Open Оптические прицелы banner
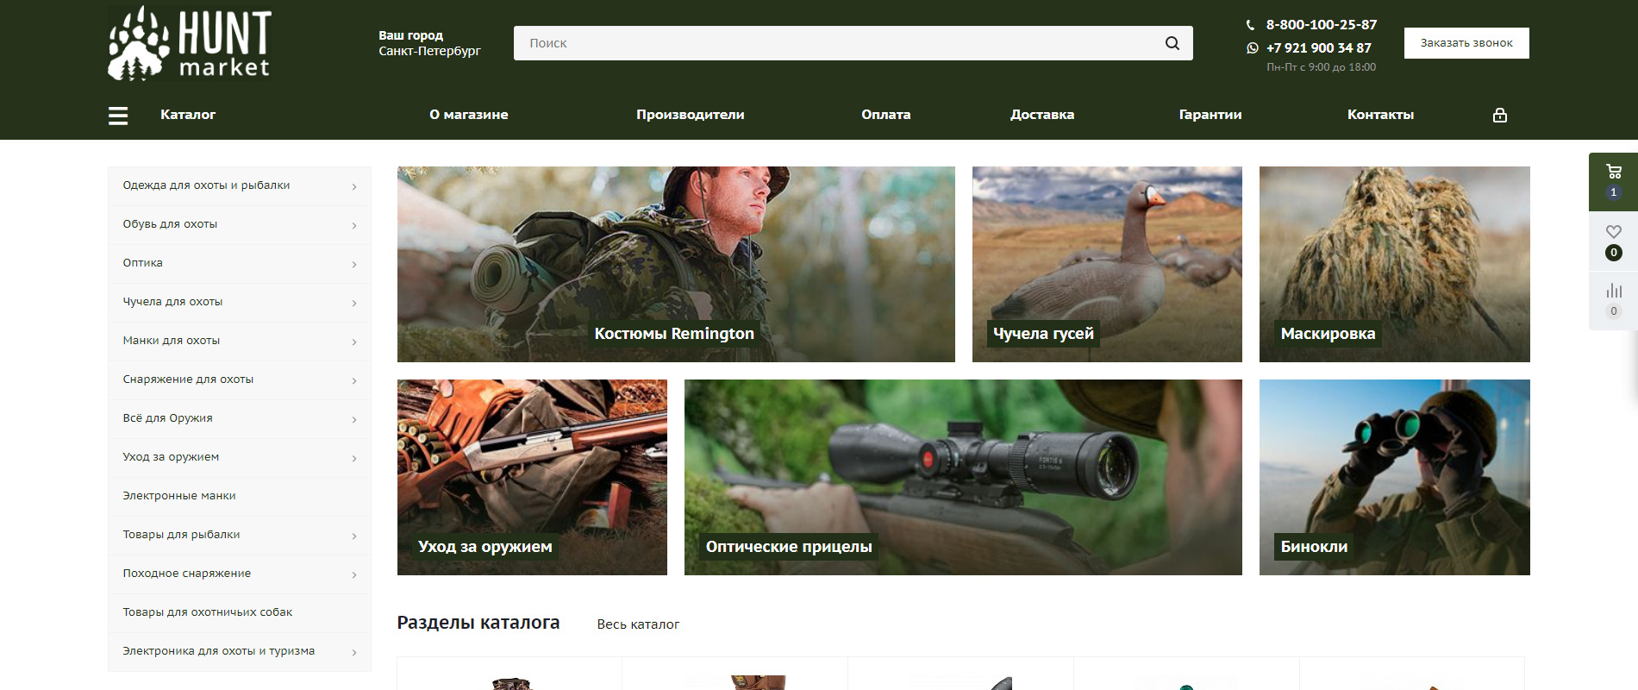The height and width of the screenshot is (690, 1638). 963,477
